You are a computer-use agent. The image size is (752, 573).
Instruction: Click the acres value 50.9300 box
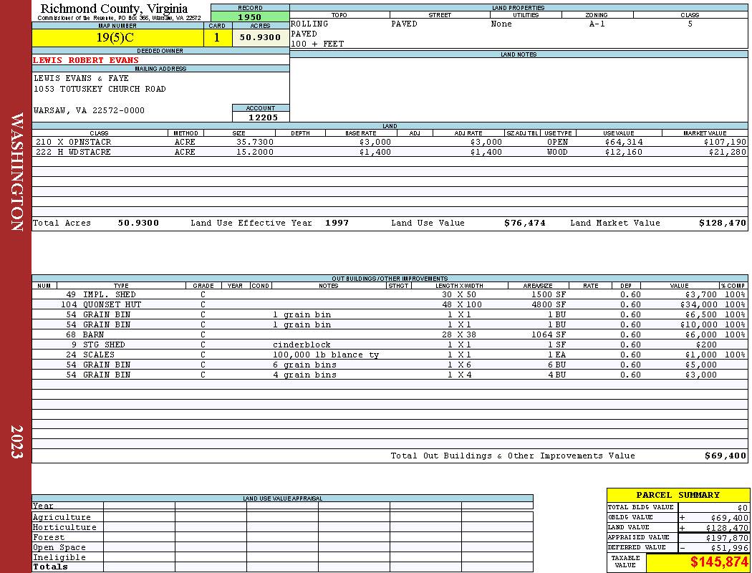click(261, 38)
